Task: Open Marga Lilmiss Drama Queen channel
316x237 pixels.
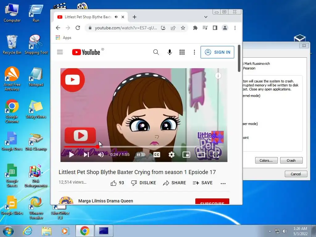Action: (106, 201)
